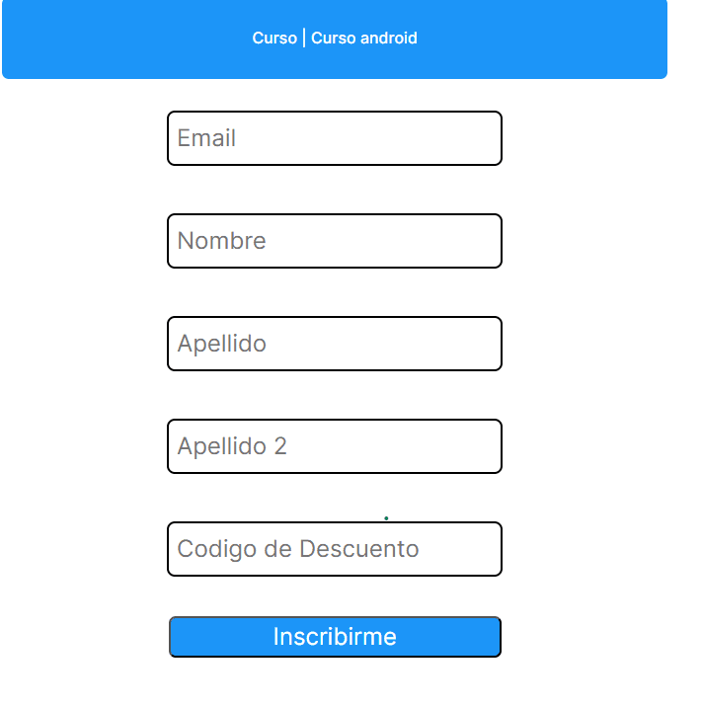Viewport: 701px width, 707px height.
Task: Focus the Codigo de Descuento field
Action: point(334,549)
